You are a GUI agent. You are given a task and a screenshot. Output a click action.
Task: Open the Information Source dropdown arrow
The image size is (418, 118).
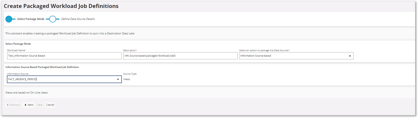pos(118,79)
